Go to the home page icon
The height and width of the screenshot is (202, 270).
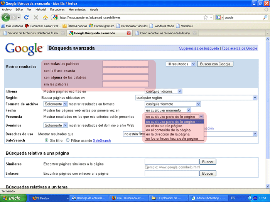(45, 17)
